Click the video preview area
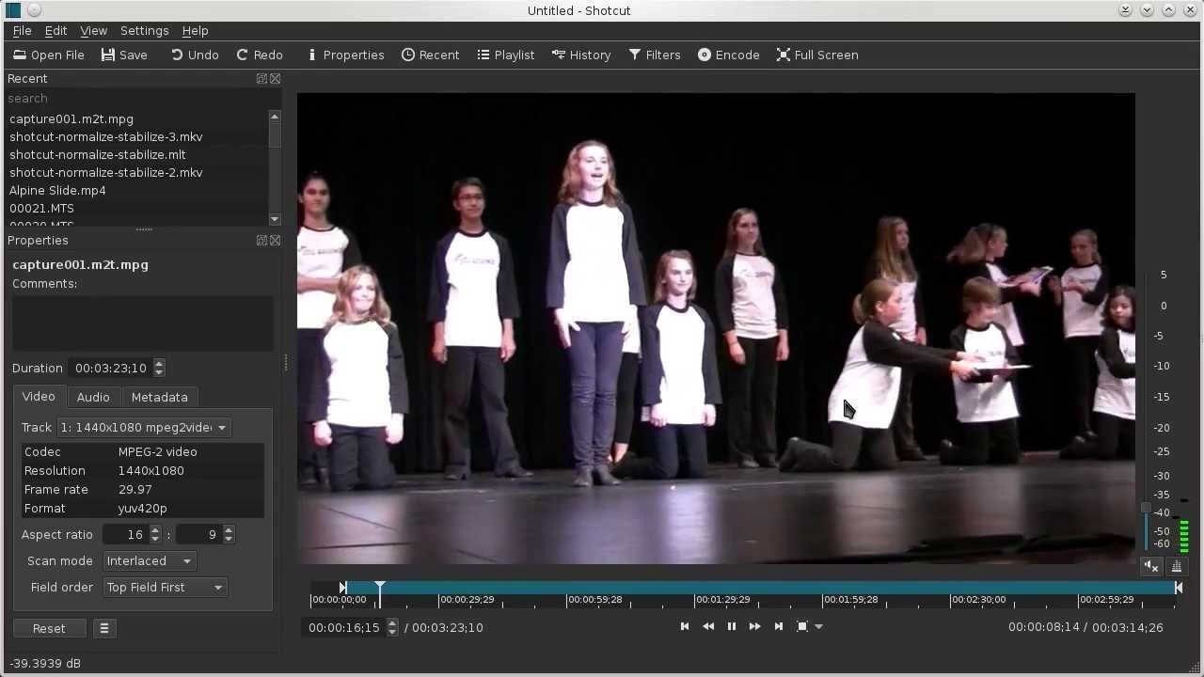 pyautogui.click(x=716, y=328)
